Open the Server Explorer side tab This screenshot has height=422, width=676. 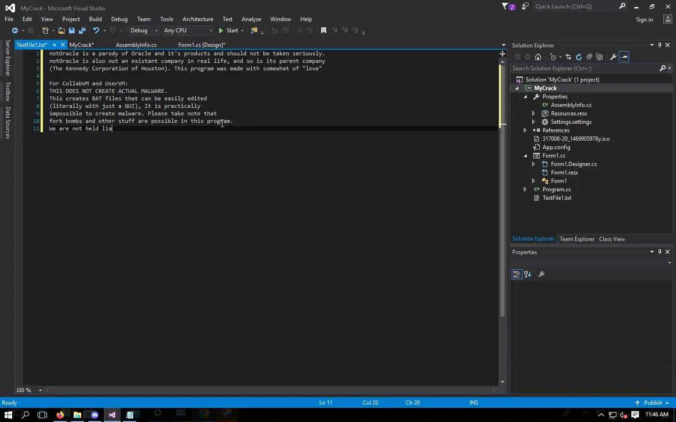pyautogui.click(x=8, y=58)
